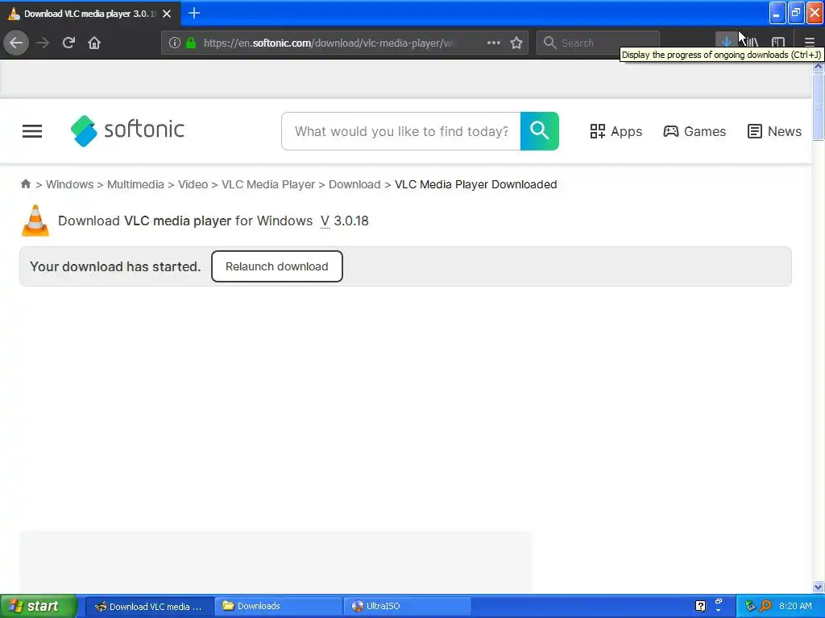
Task: Bookmark this page with the star
Action: (516, 43)
